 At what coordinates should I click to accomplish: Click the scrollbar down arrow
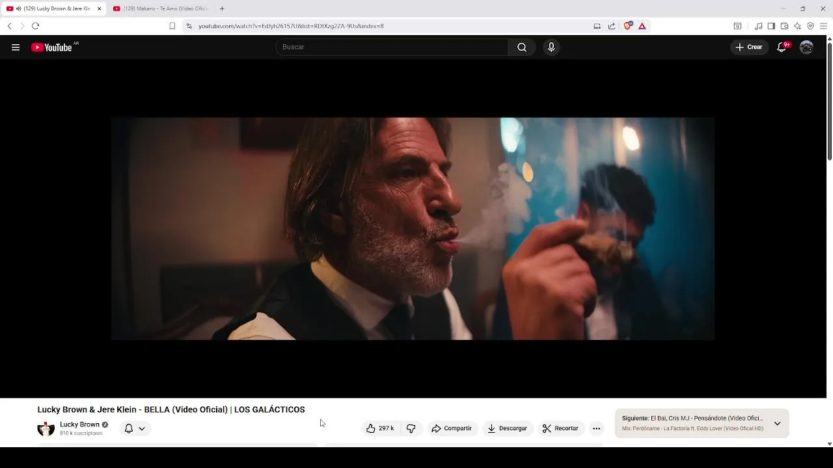click(829, 444)
